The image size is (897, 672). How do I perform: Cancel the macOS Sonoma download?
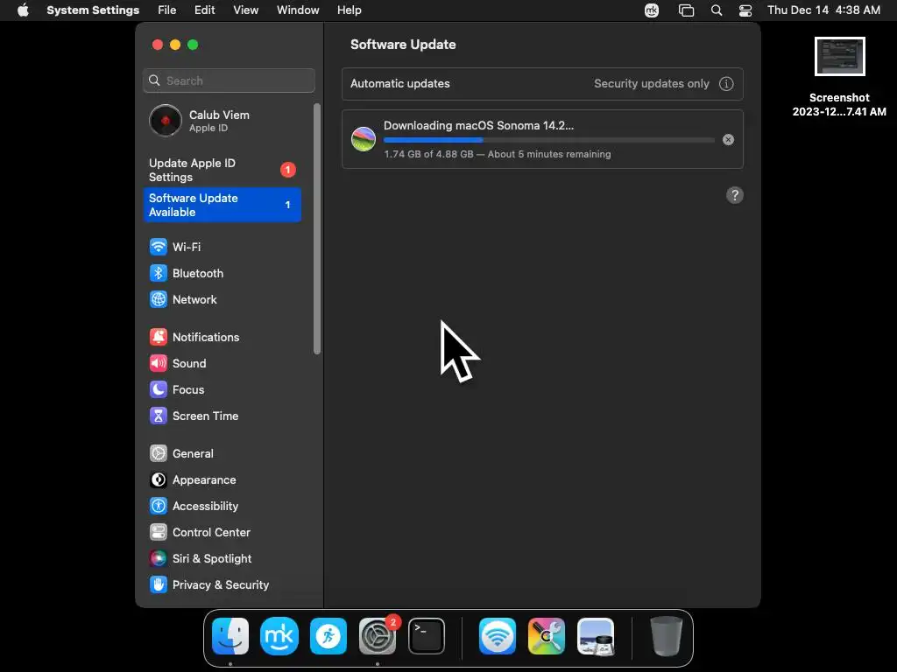(x=728, y=140)
